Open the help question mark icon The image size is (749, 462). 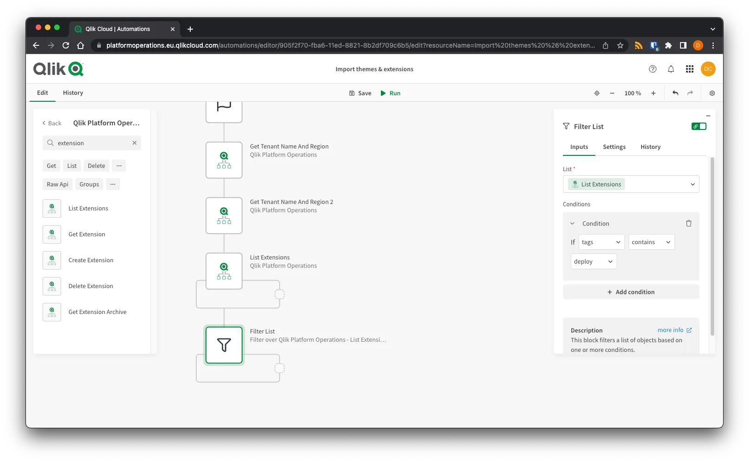point(653,69)
